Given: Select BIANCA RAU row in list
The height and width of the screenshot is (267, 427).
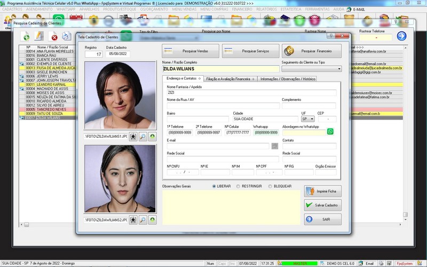Looking at the screenshot, I should pos(48,56).
